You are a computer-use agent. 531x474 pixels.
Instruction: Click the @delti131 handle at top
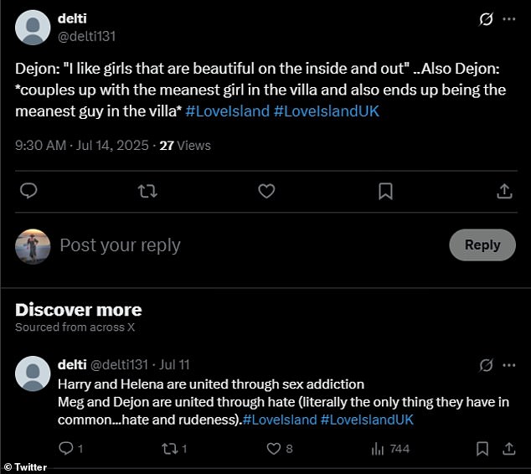tap(88, 35)
